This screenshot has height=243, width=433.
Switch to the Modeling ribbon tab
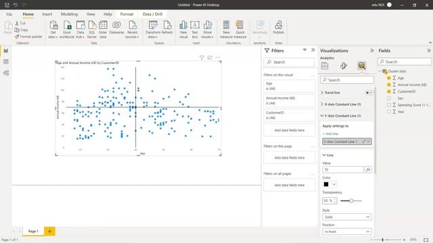(69, 14)
